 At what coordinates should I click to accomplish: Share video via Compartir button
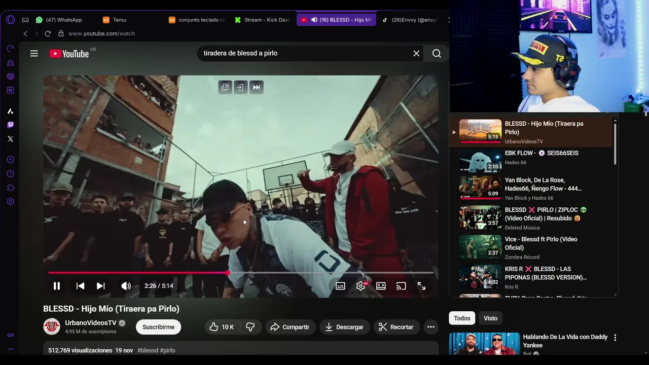tap(290, 327)
